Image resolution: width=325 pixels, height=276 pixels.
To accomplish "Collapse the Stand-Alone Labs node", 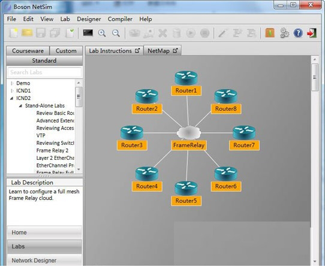I will pyautogui.click(x=20, y=106).
